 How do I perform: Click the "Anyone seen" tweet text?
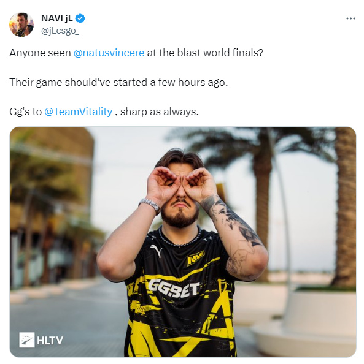click(40, 53)
